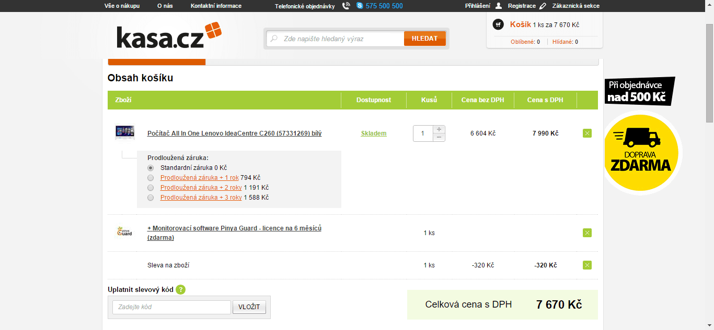
Task: Click the Skype icon beside phone number
Action: point(360,6)
